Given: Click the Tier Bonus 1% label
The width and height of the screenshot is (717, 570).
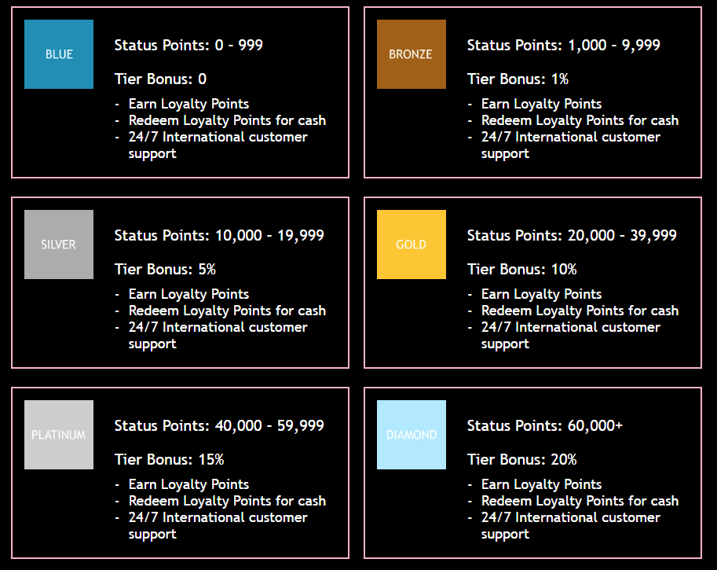Looking at the screenshot, I should coord(518,79).
